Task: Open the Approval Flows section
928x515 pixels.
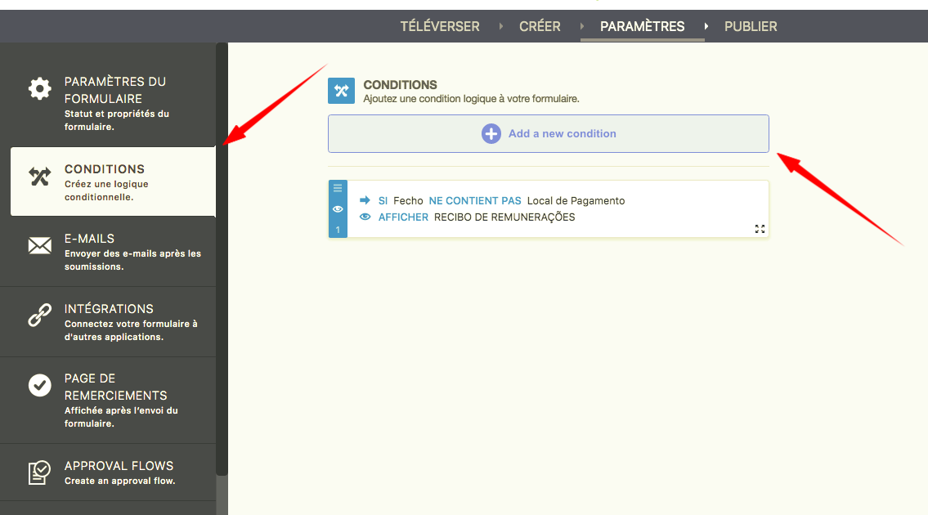Action: 108,472
